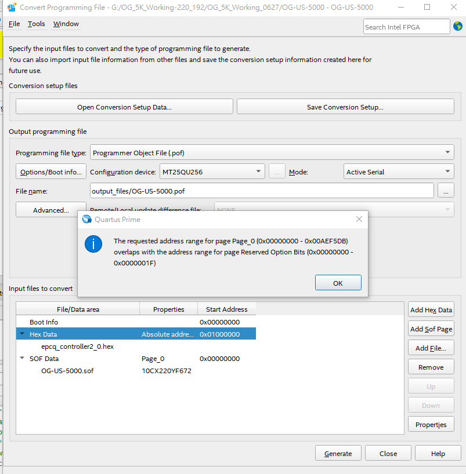Click the Quartus Prime dialog logo icon

point(87,219)
